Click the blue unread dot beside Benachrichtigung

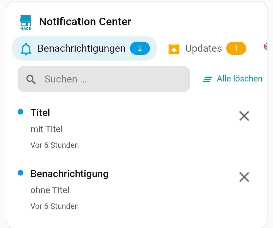[20, 173]
